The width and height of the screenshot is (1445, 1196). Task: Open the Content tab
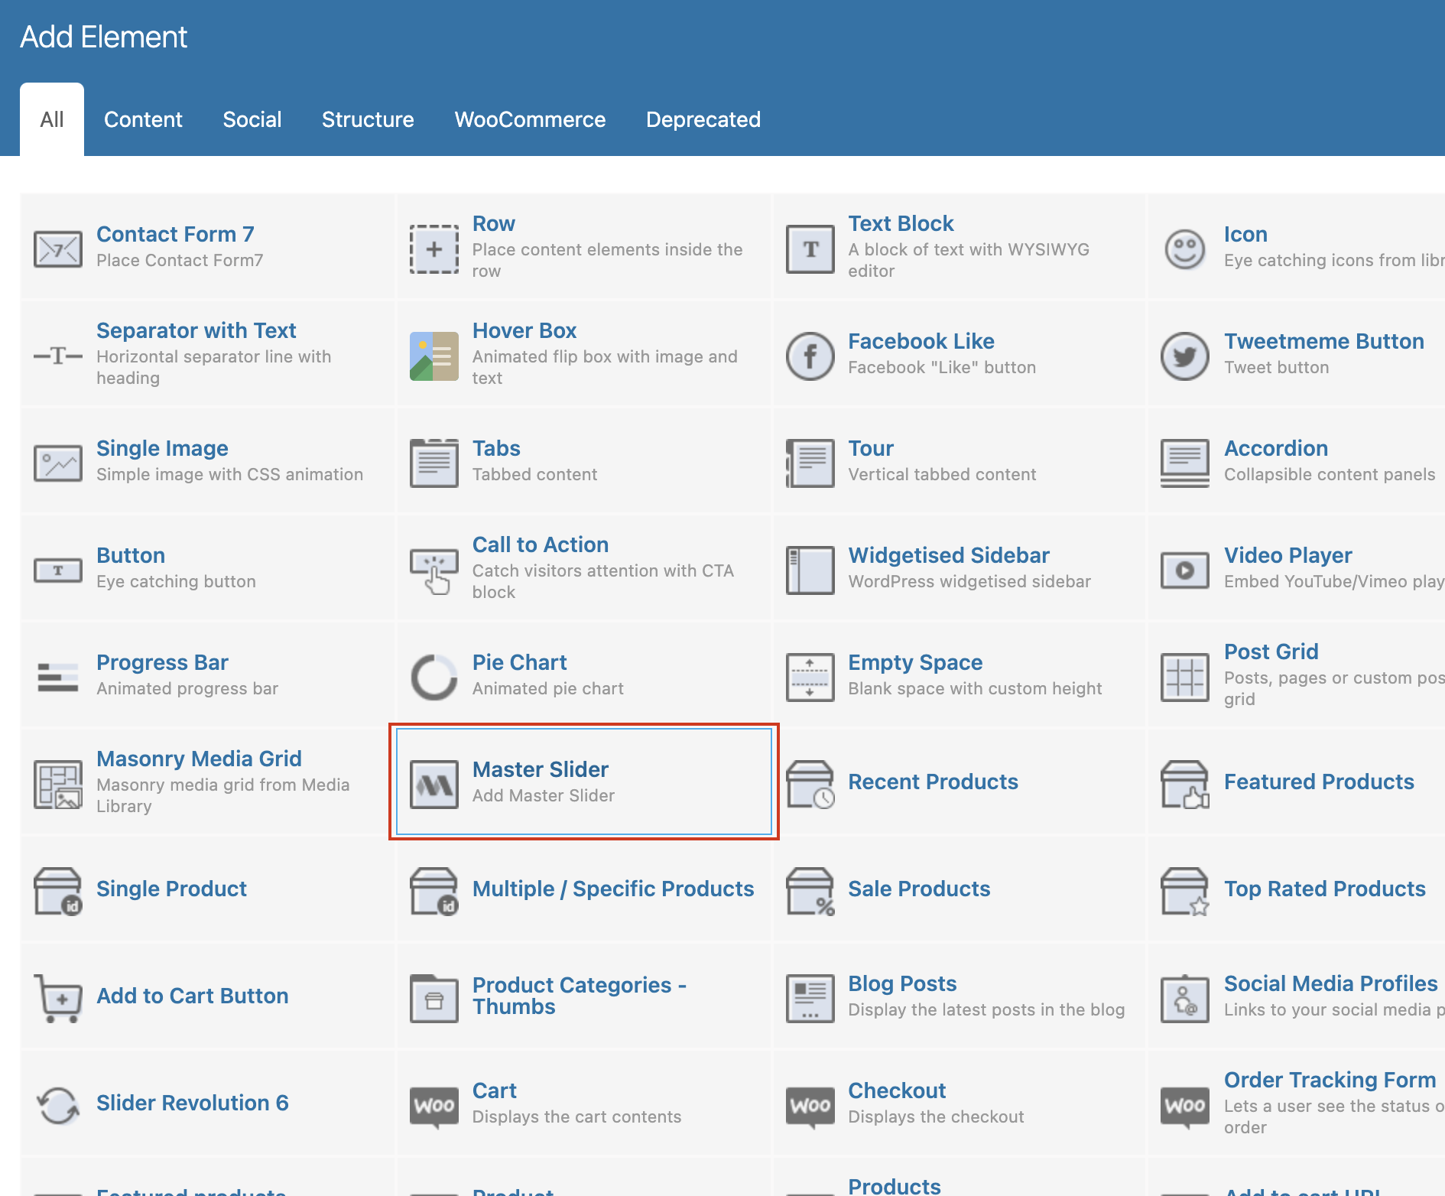(x=143, y=119)
